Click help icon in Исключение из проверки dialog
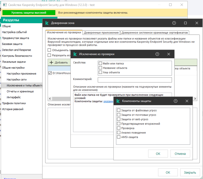The width and height of the screenshot is (203, 179). point(157,54)
